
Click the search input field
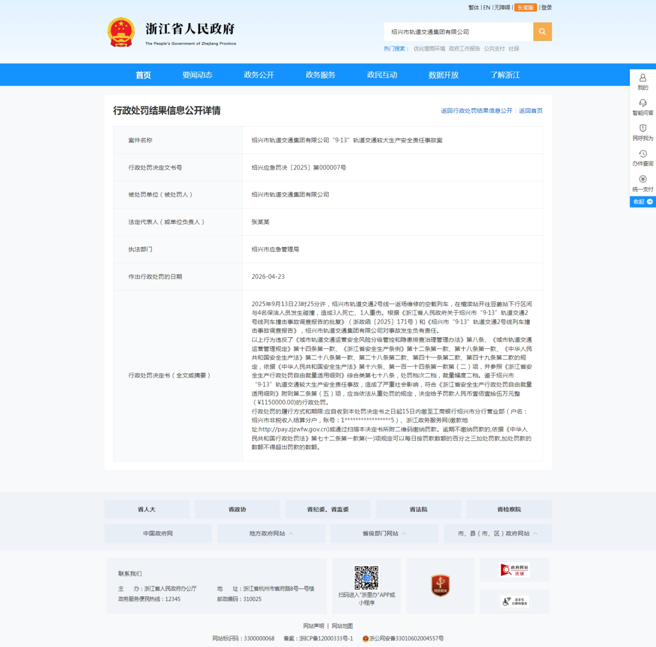coord(458,32)
